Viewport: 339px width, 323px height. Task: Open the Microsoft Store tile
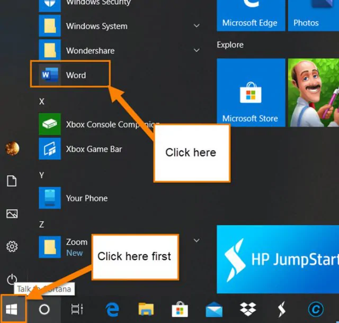pyautogui.click(x=251, y=93)
